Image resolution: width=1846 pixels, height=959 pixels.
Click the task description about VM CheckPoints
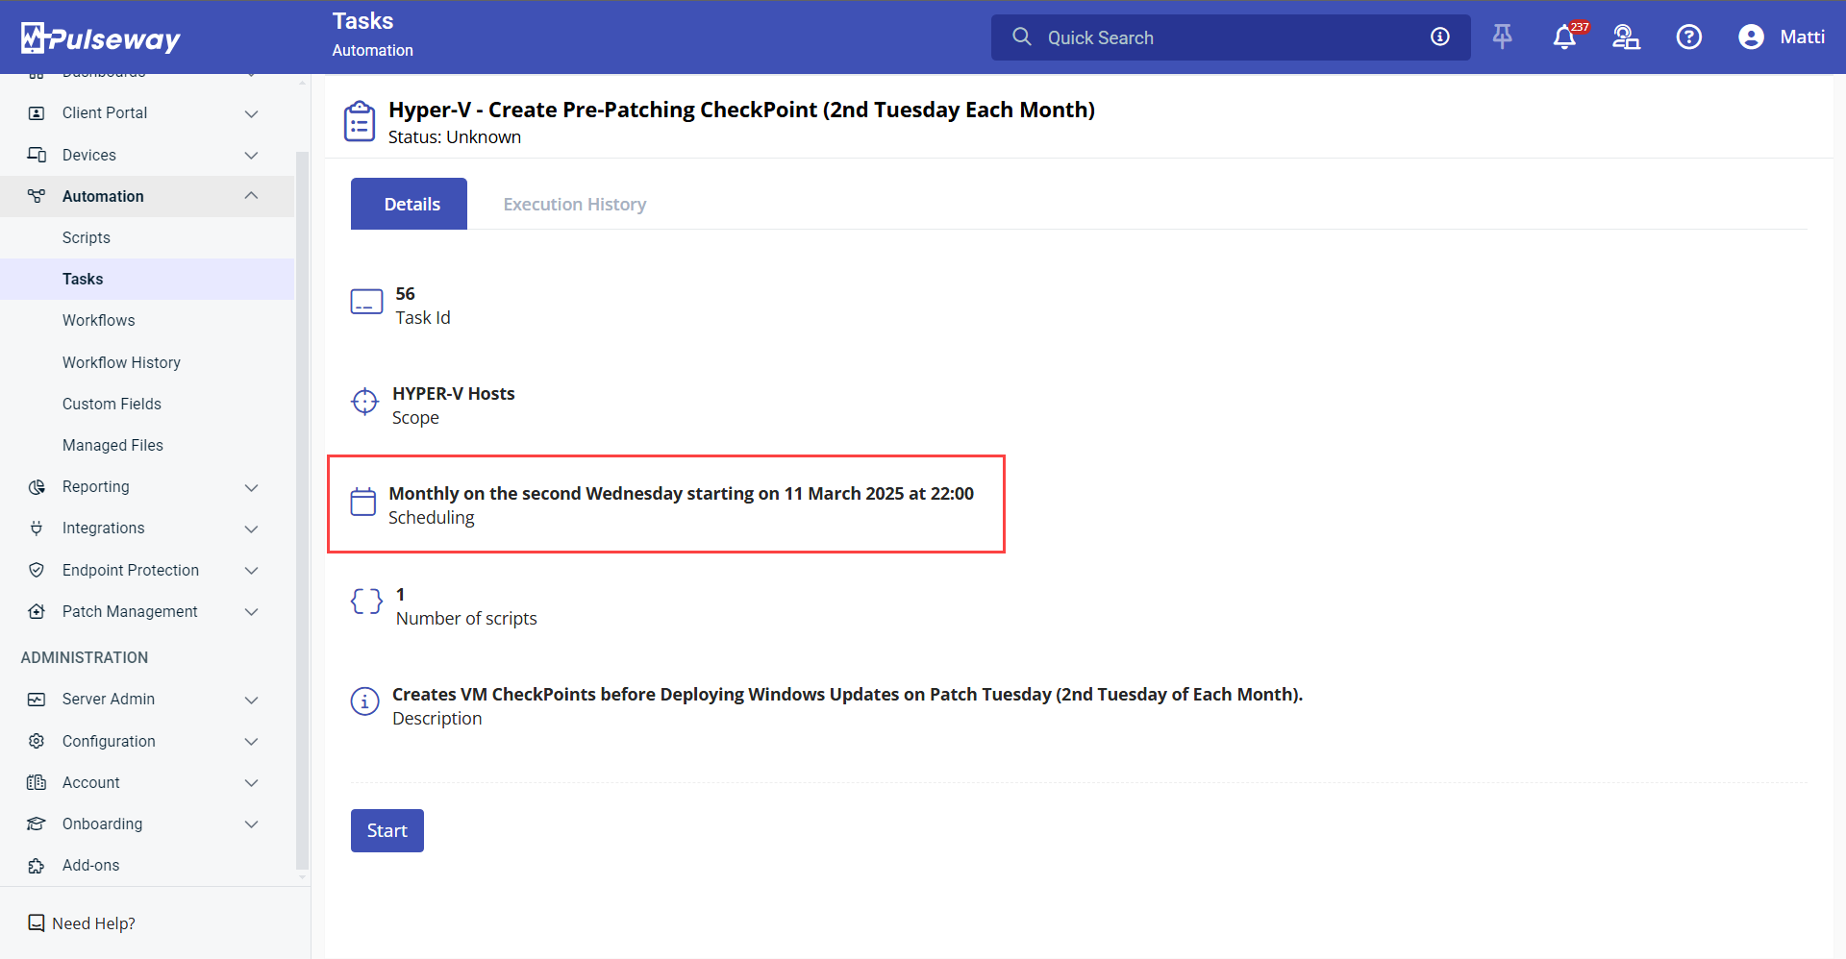pos(847,694)
